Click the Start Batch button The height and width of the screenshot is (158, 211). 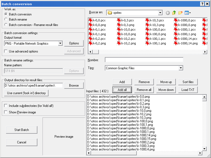22,130
